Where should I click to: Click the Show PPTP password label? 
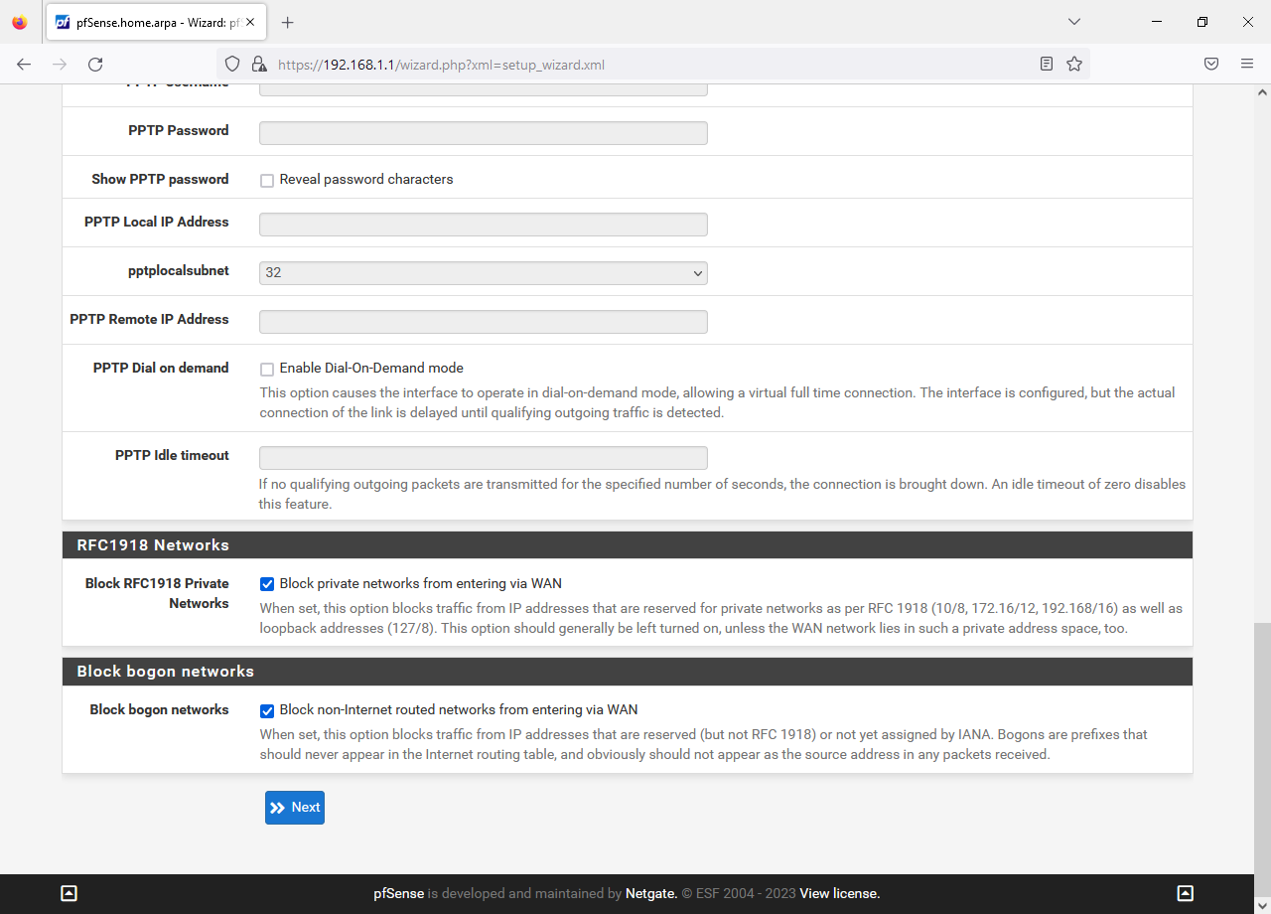point(160,179)
